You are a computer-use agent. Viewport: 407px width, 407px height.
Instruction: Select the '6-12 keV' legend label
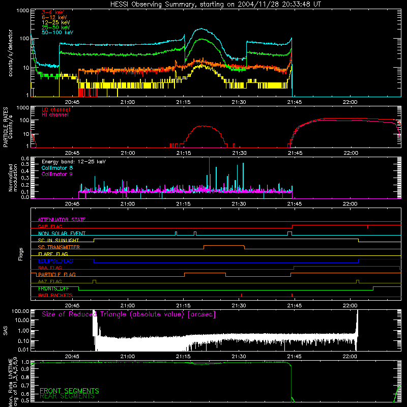coord(54,17)
